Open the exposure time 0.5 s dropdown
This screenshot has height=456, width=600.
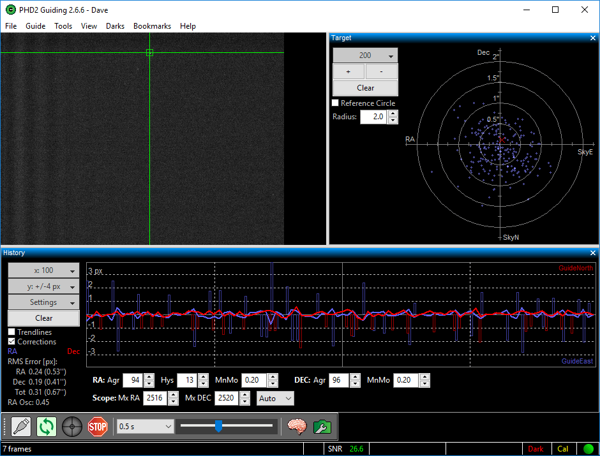point(145,427)
